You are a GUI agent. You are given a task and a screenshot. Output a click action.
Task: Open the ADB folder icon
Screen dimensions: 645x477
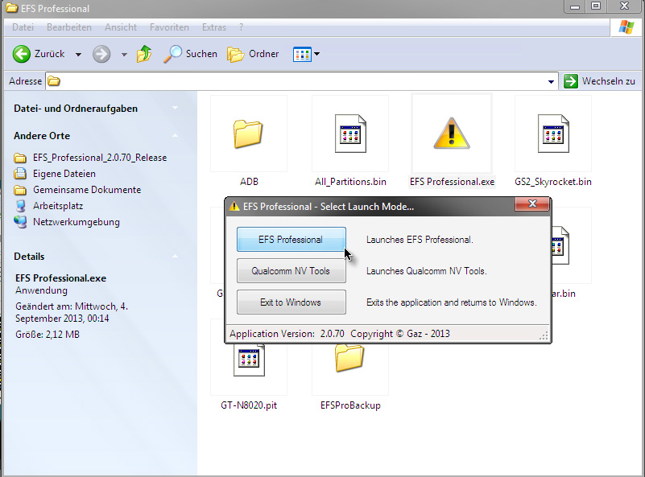tap(249, 134)
